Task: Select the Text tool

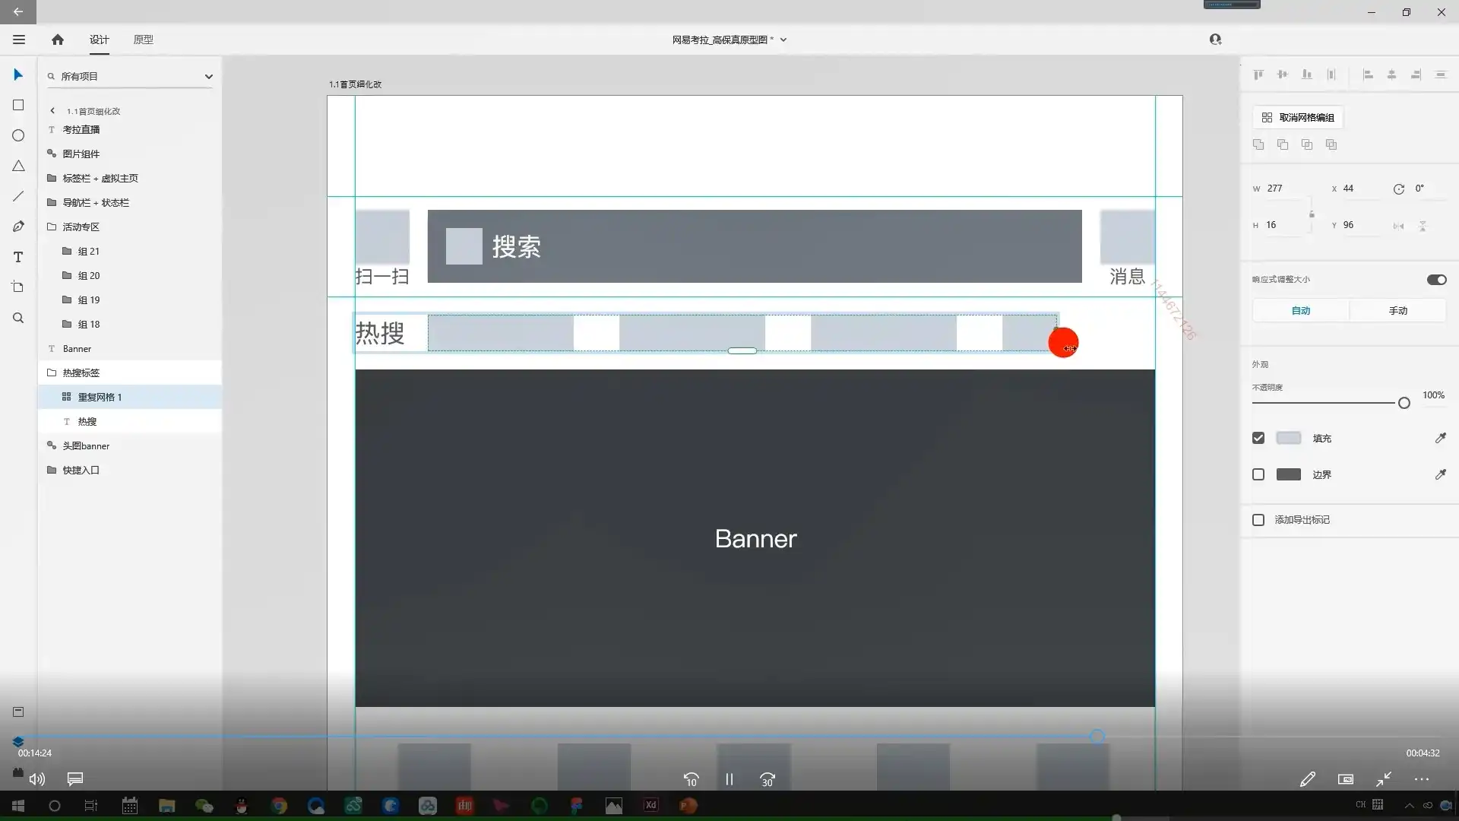Action: coord(18,257)
